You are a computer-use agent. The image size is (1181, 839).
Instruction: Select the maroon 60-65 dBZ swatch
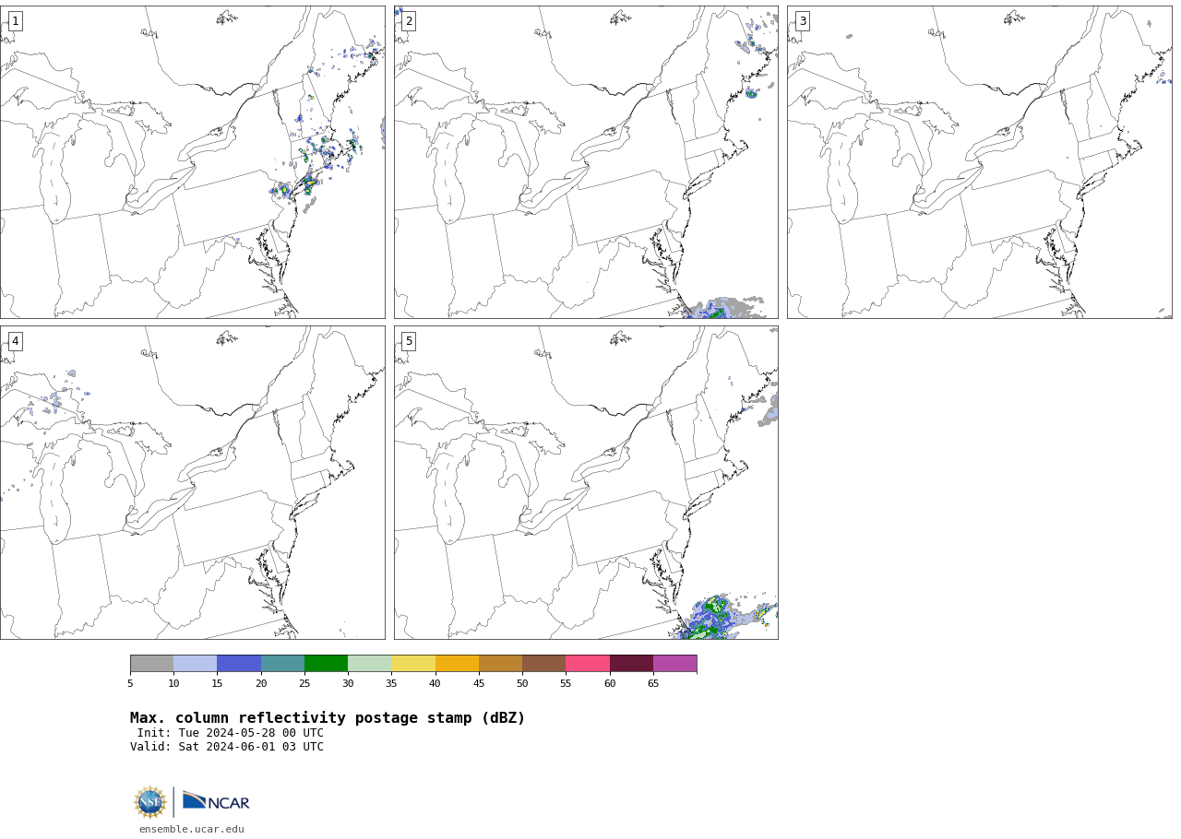tap(631, 664)
